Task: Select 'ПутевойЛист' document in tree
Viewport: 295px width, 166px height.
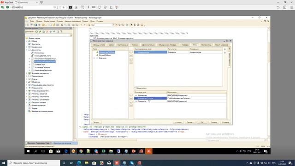Action: 40,65
